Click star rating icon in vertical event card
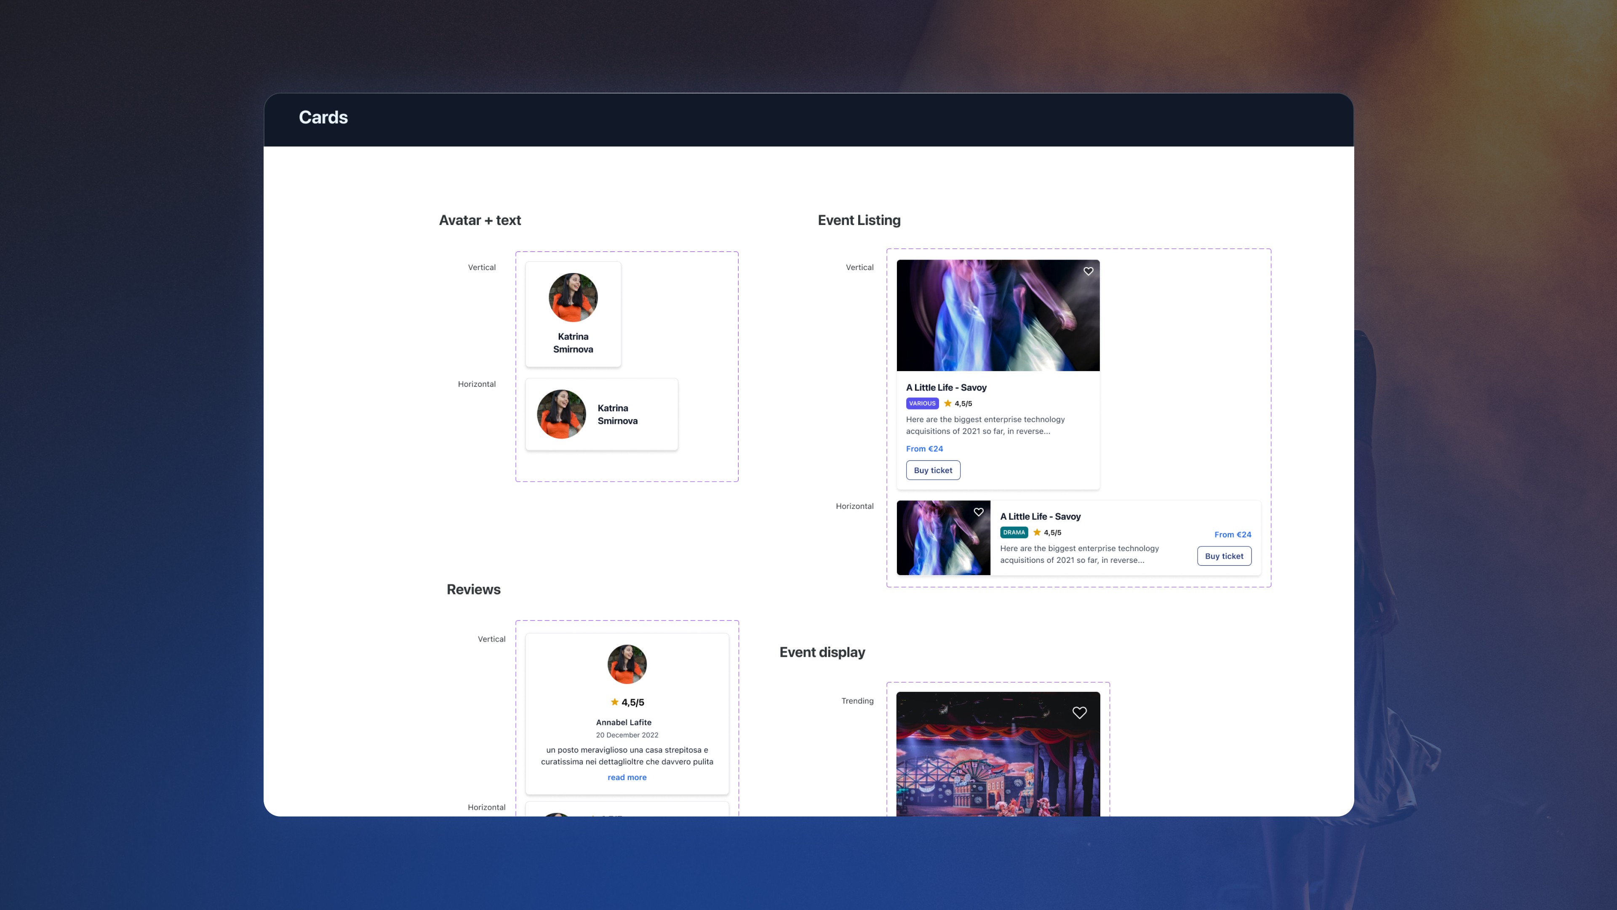 pos(948,403)
